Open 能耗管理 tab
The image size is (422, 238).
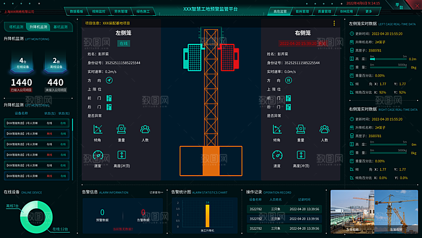pyautogui.click(x=302, y=11)
